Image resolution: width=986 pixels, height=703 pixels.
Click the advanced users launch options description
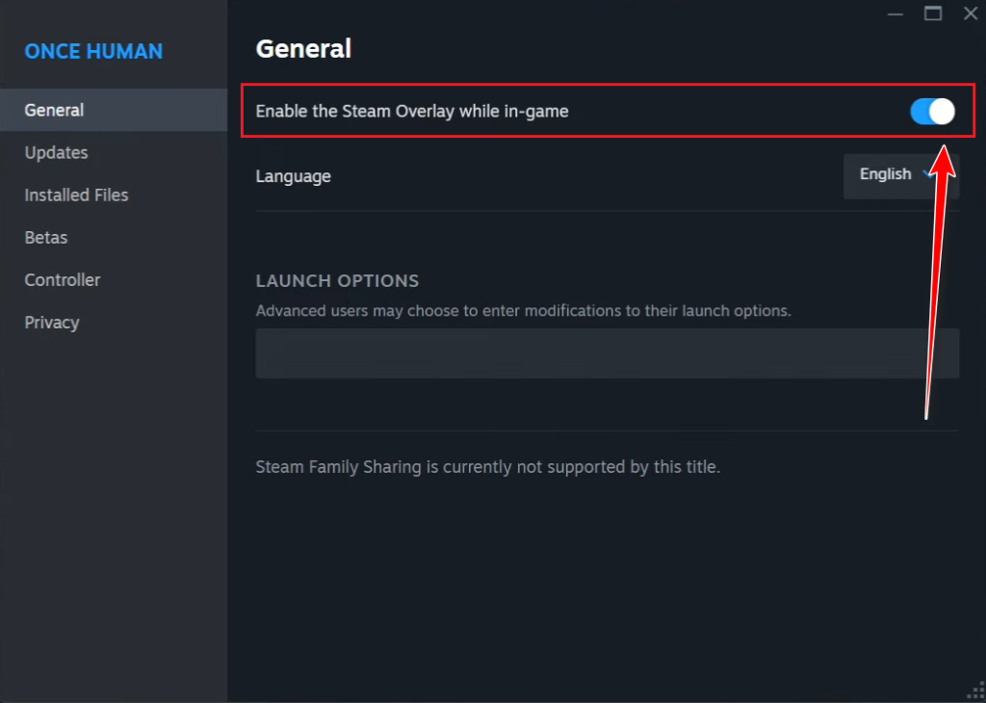pyautogui.click(x=523, y=311)
